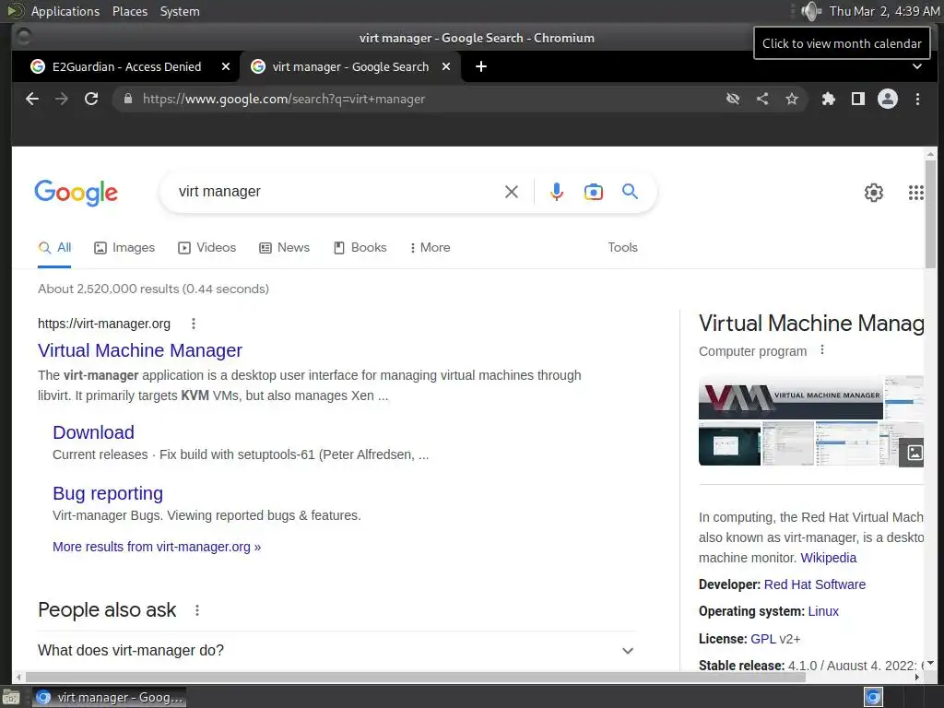Viewport: 944px width, 708px height.
Task: Switch to Books results
Action: tap(360, 247)
